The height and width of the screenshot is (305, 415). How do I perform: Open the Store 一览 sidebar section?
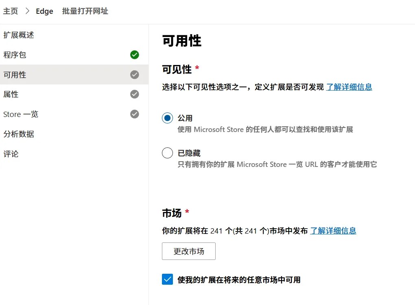[21, 114]
